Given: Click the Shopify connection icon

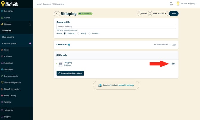Looking at the screenshot, I should (x=2, y=89).
